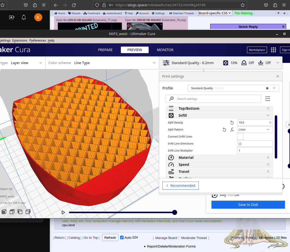Screen dimensions: 290x252
Task: Collapse the Infill settings section
Action: pyautogui.click(x=219, y=115)
